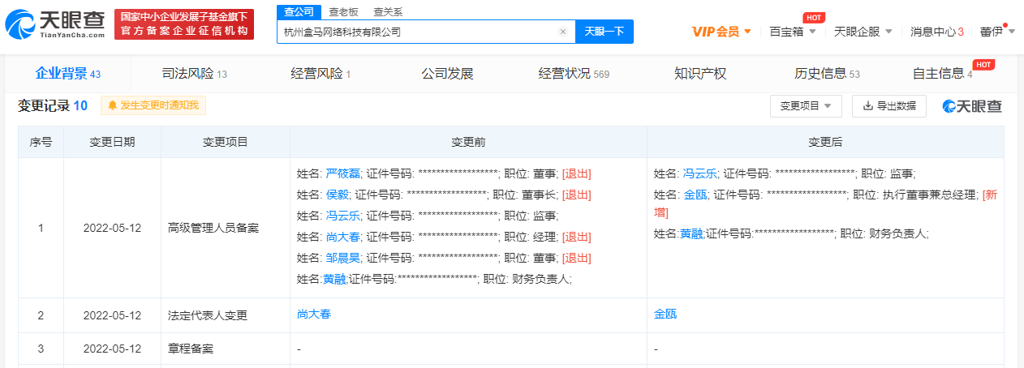
Task: Expand the 百宝箱 menu
Action: click(x=792, y=32)
